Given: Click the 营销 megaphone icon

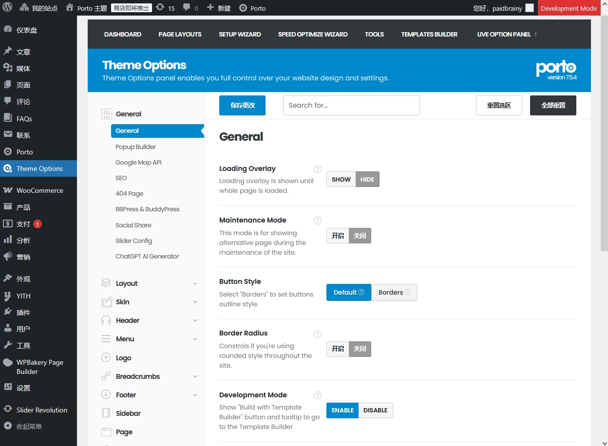Looking at the screenshot, I should 7,257.
